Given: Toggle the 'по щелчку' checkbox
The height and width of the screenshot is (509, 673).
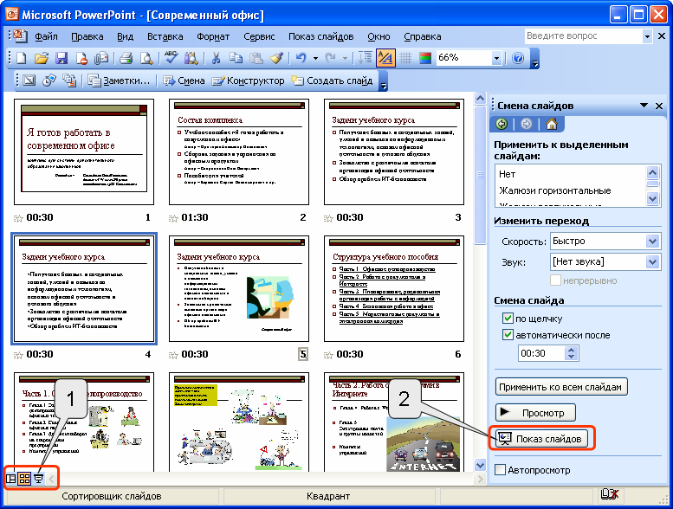Looking at the screenshot, I should [x=508, y=319].
